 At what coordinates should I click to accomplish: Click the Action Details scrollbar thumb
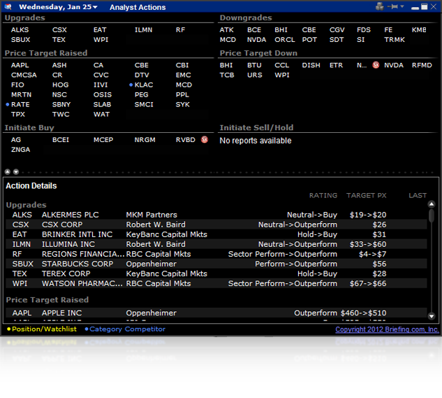(x=432, y=215)
